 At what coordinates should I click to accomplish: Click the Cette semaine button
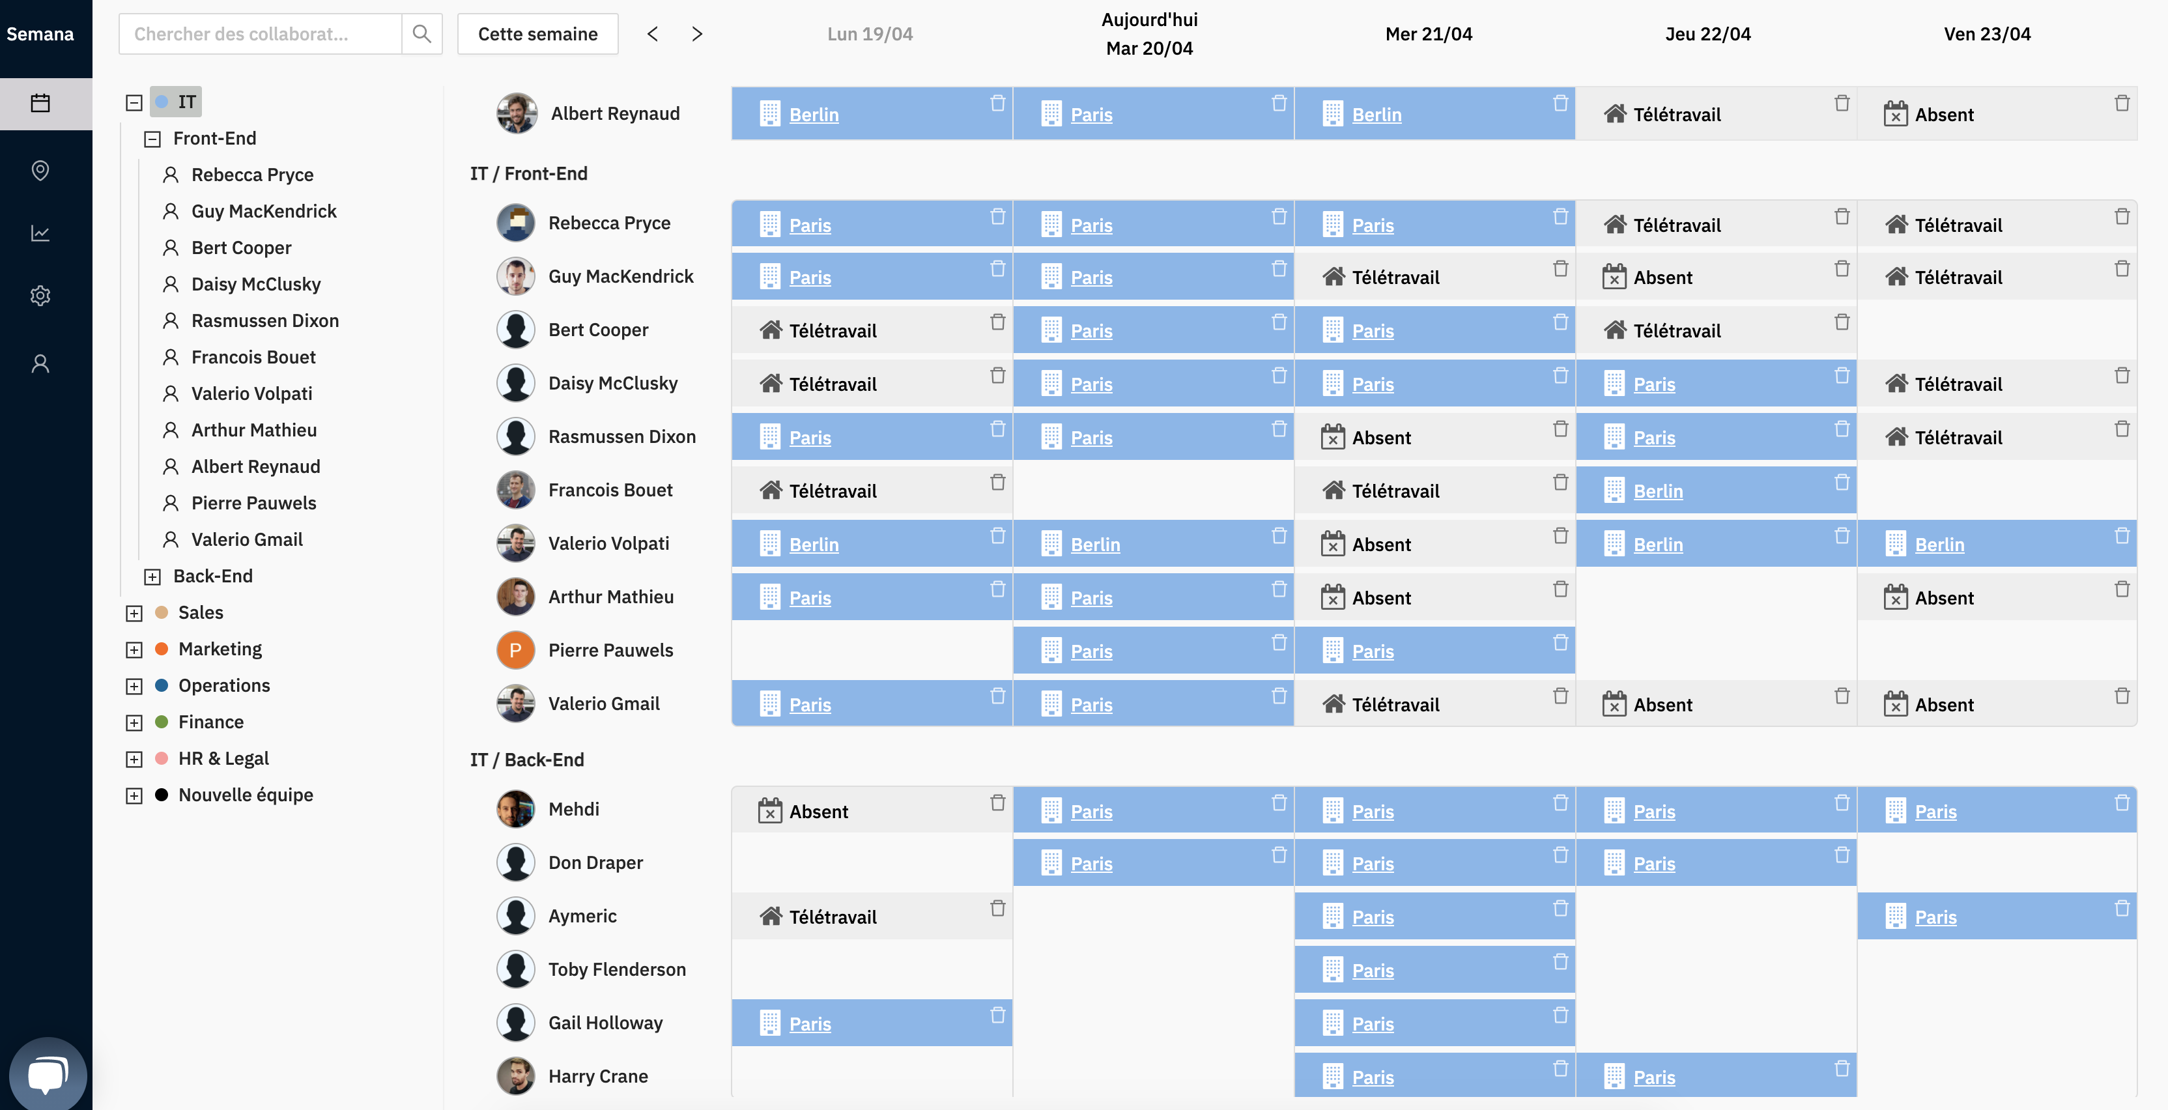click(537, 34)
